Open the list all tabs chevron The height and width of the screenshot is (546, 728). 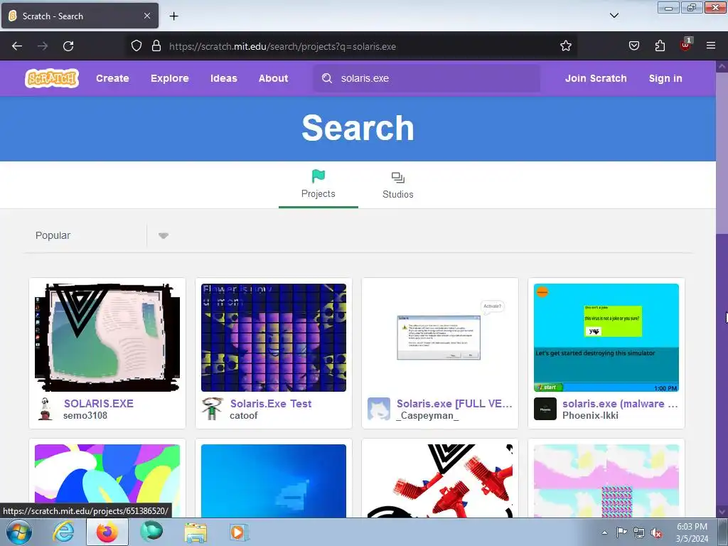click(614, 16)
